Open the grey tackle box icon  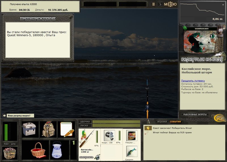tap(29, 129)
